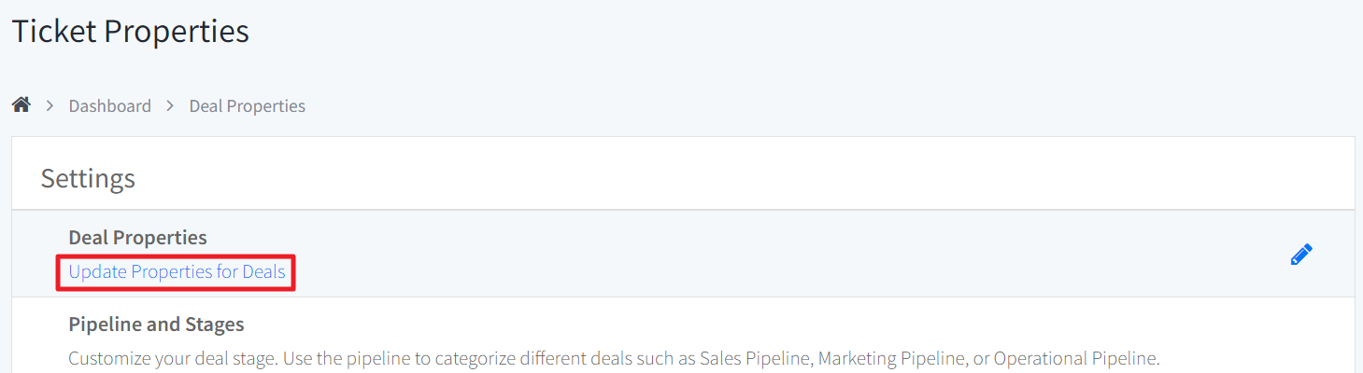Click the words "Operational Pipeline" in the description
Image resolution: width=1363 pixels, height=373 pixels.
(1075, 358)
